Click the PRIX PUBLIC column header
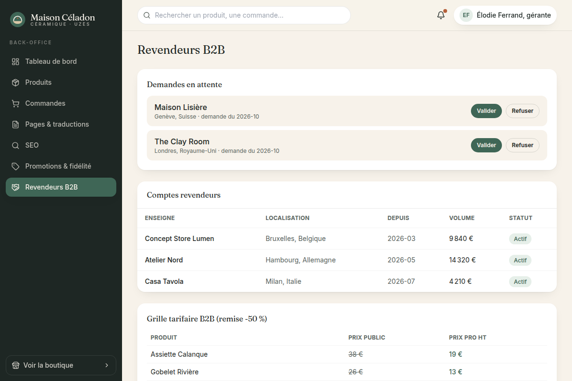The height and width of the screenshot is (381, 572). click(x=367, y=338)
